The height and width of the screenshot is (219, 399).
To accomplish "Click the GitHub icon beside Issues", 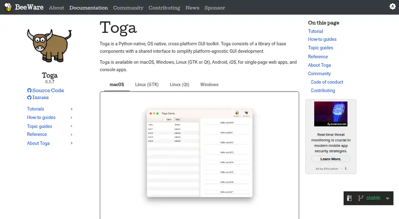I will (x=29, y=98).
